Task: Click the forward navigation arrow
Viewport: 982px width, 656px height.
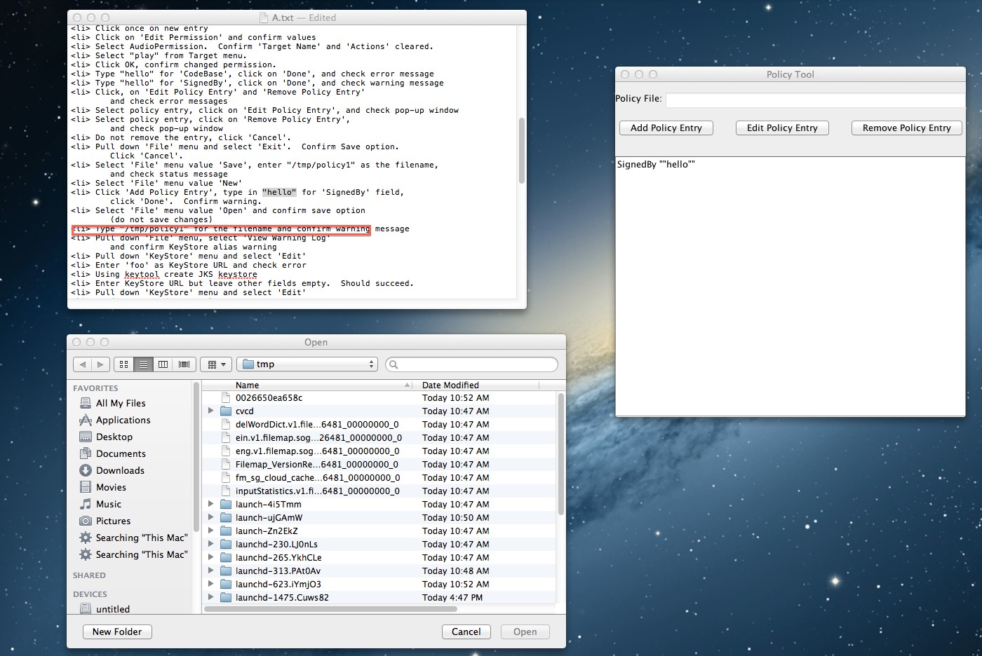Action: [100, 364]
